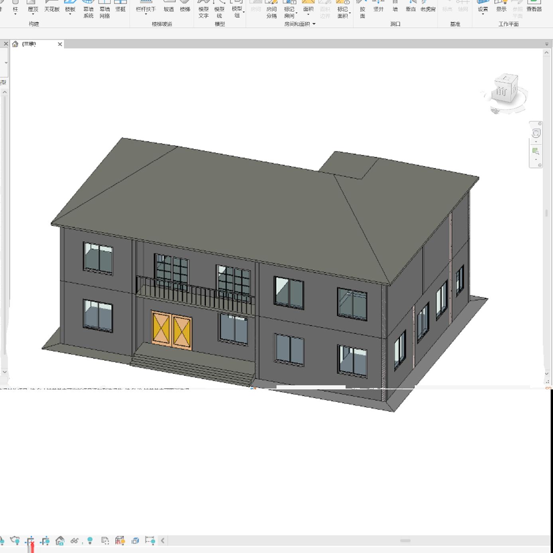Toggle 临时隐藏/隔离 with the glasses icon
Viewport: 553px width, 553px height.
pyautogui.click(x=74, y=541)
